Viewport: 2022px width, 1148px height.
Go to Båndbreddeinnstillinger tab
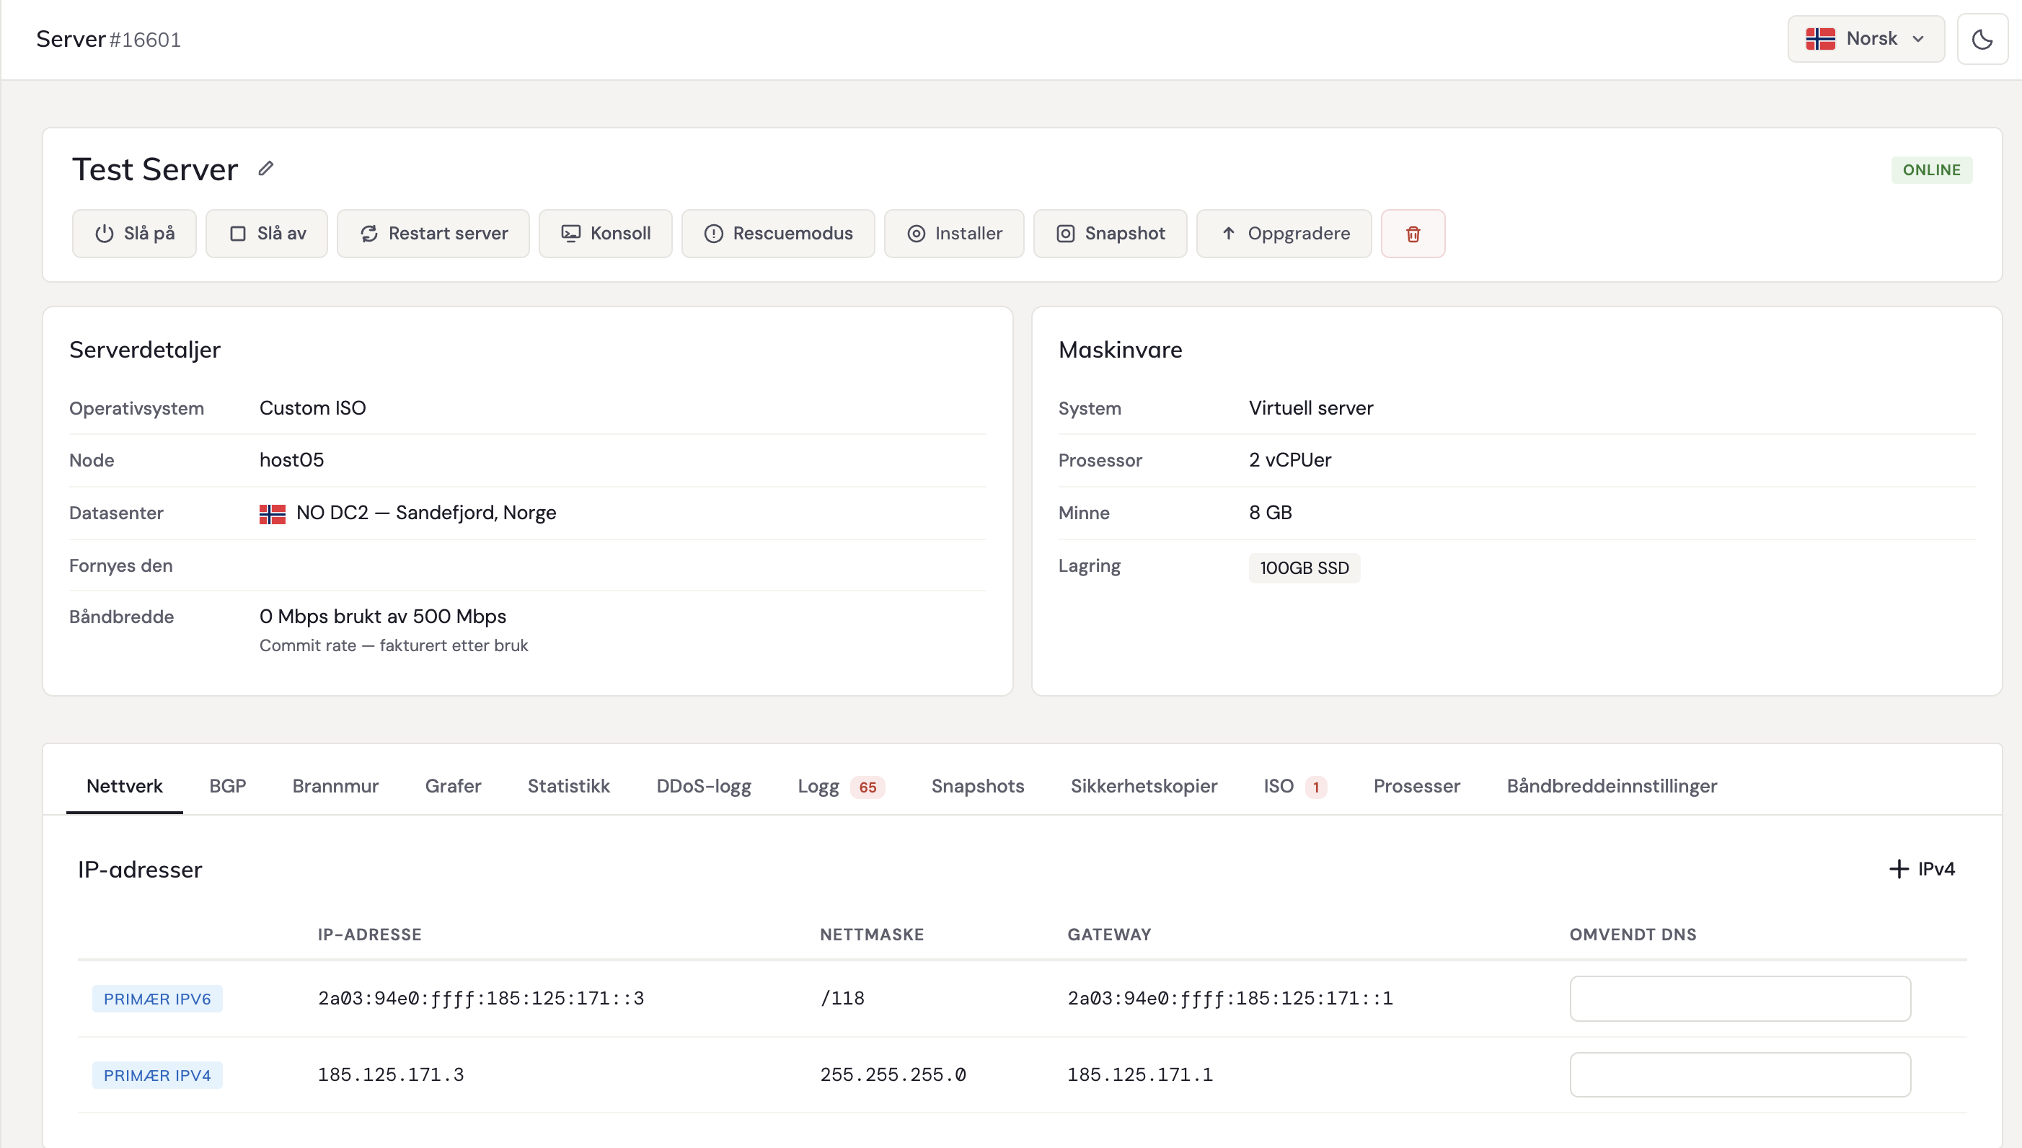(x=1611, y=786)
